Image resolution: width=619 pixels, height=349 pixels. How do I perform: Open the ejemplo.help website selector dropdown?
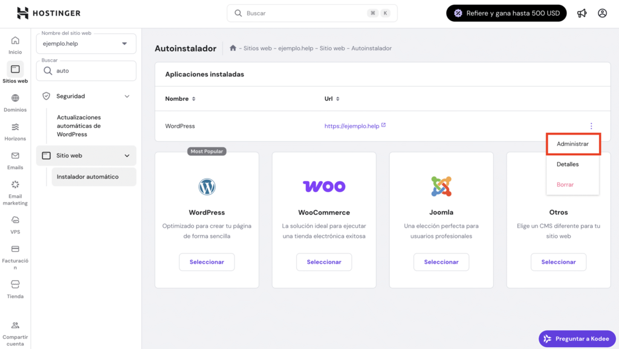coord(86,43)
